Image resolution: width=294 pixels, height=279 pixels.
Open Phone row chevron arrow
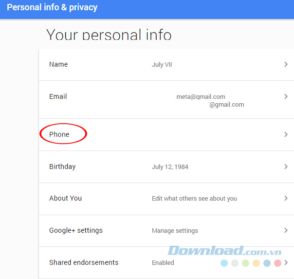click(x=286, y=134)
